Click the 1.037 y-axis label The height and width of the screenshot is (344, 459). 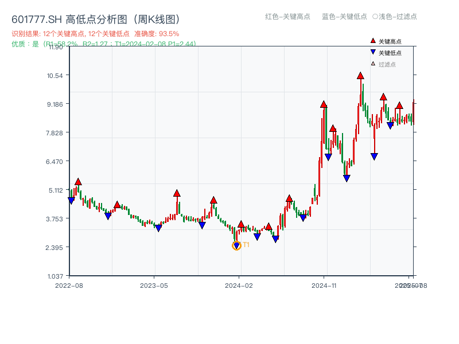(x=55, y=276)
